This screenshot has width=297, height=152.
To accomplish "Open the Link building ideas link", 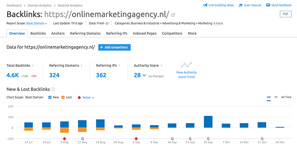I will (221, 5).
